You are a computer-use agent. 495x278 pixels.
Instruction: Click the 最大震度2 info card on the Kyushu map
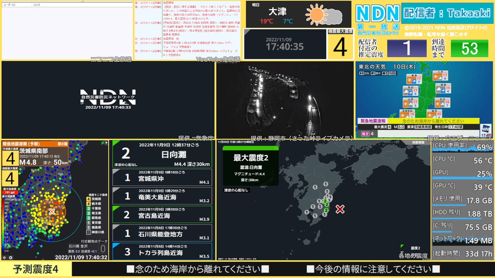pyautogui.click(x=251, y=166)
